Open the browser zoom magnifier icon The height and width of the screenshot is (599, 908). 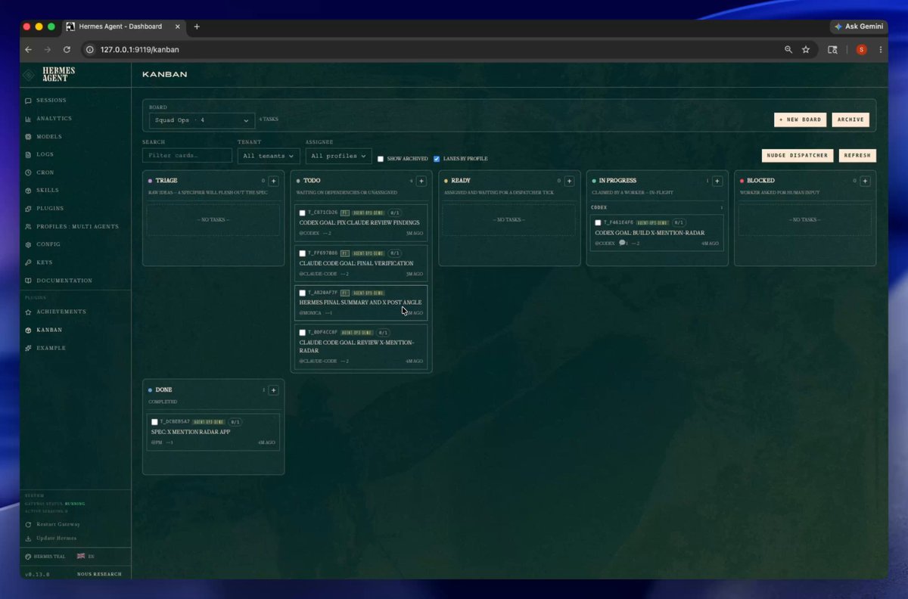pyautogui.click(x=788, y=49)
